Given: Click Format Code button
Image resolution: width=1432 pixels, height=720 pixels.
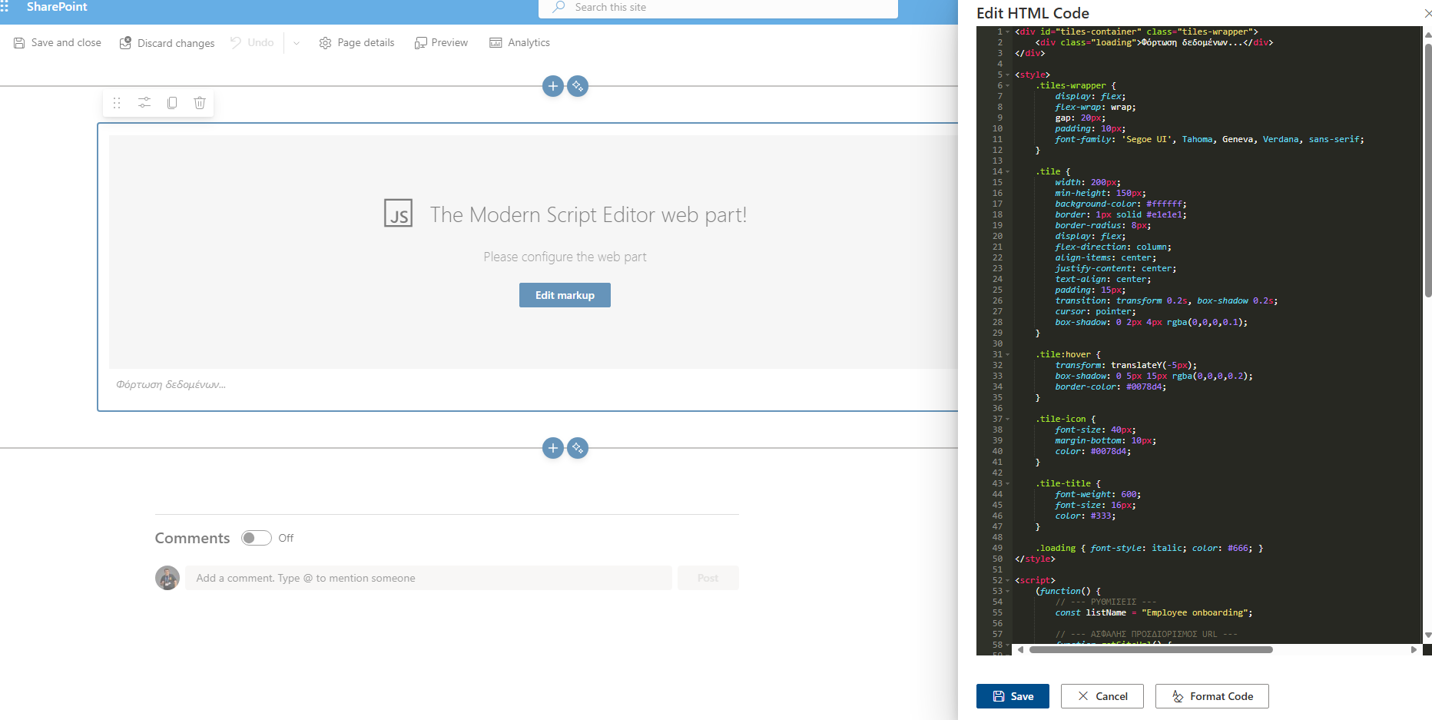Looking at the screenshot, I should click(x=1212, y=696).
